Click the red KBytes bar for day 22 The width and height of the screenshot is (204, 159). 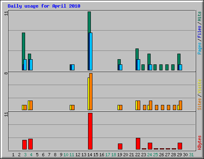click(x=138, y=143)
